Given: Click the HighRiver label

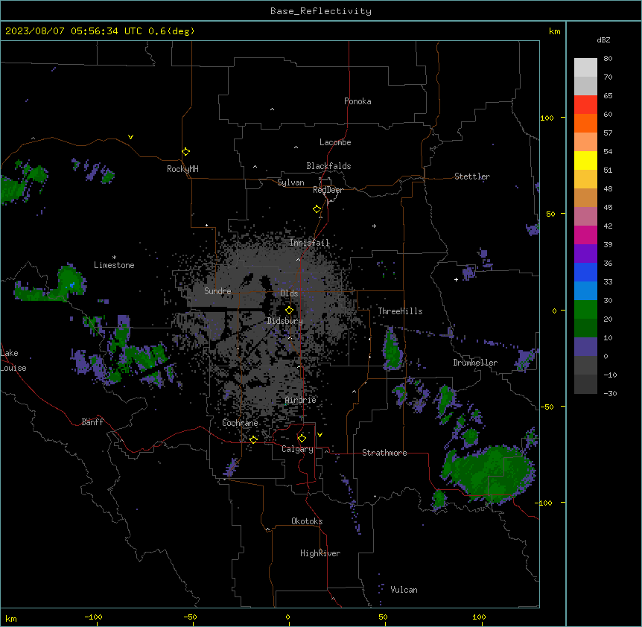Looking at the screenshot, I should point(320,553).
